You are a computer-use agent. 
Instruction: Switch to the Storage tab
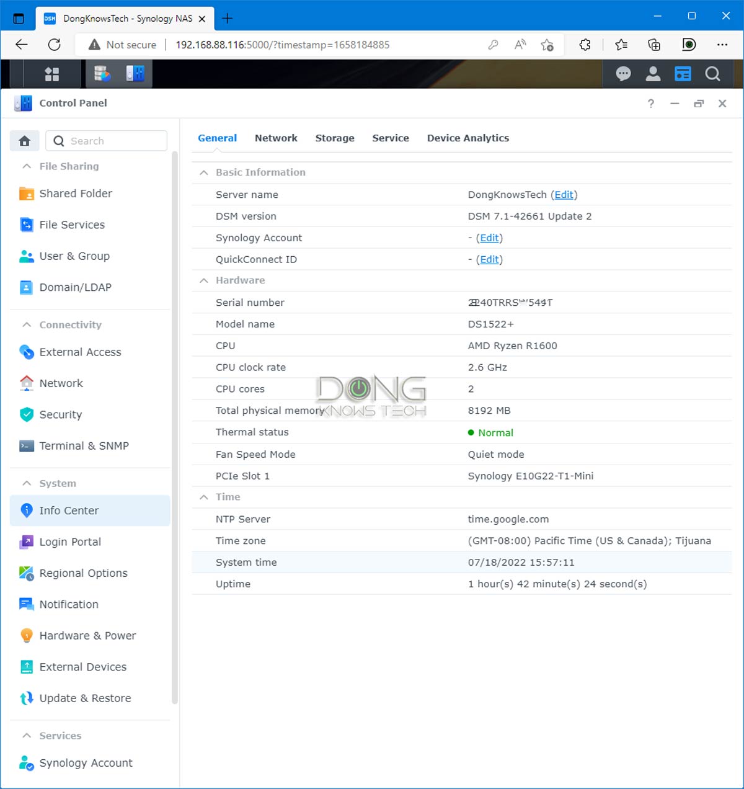(x=335, y=138)
